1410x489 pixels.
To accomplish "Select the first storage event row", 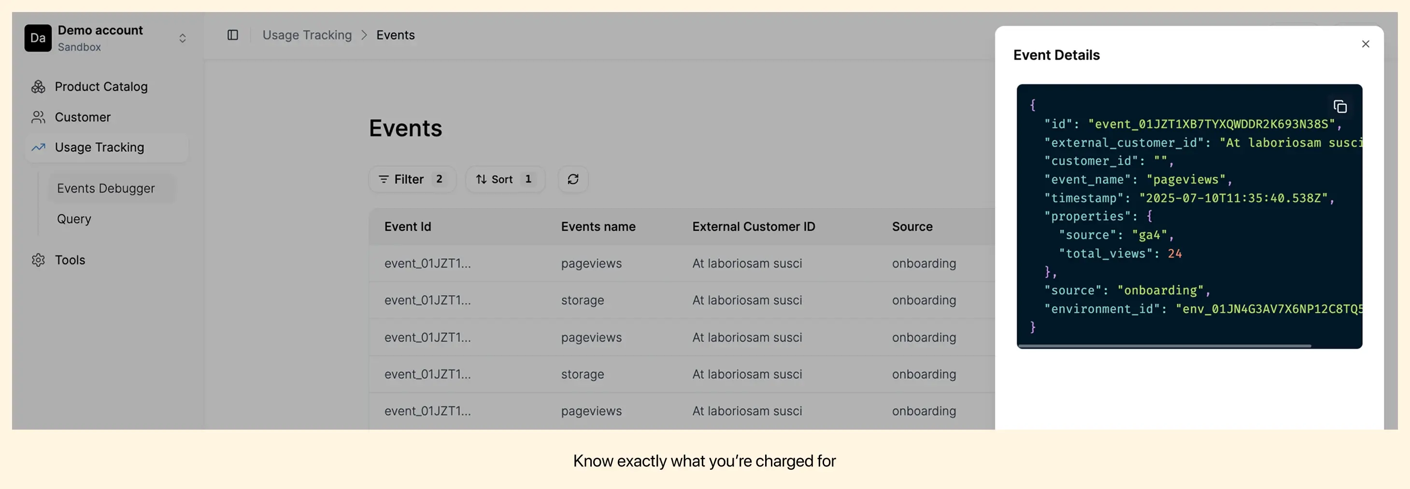I will click(x=583, y=300).
